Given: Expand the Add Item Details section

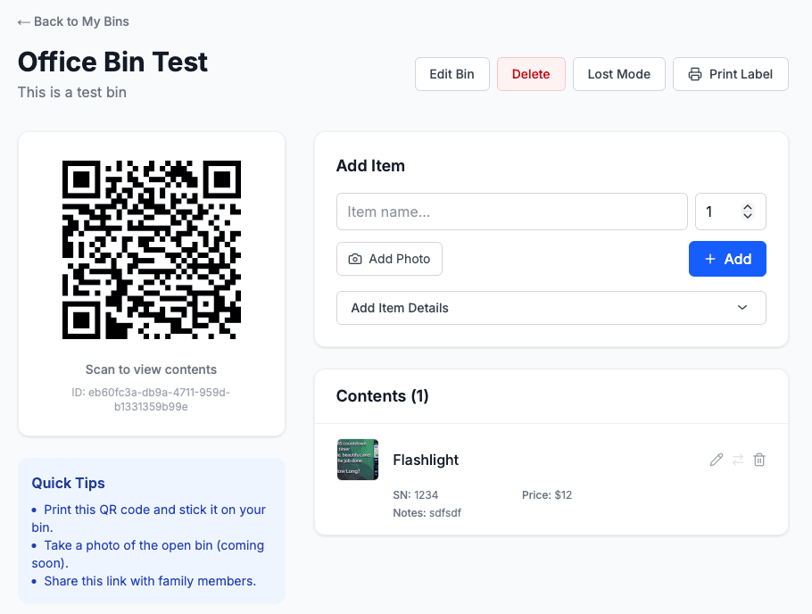Looking at the screenshot, I should pos(551,307).
